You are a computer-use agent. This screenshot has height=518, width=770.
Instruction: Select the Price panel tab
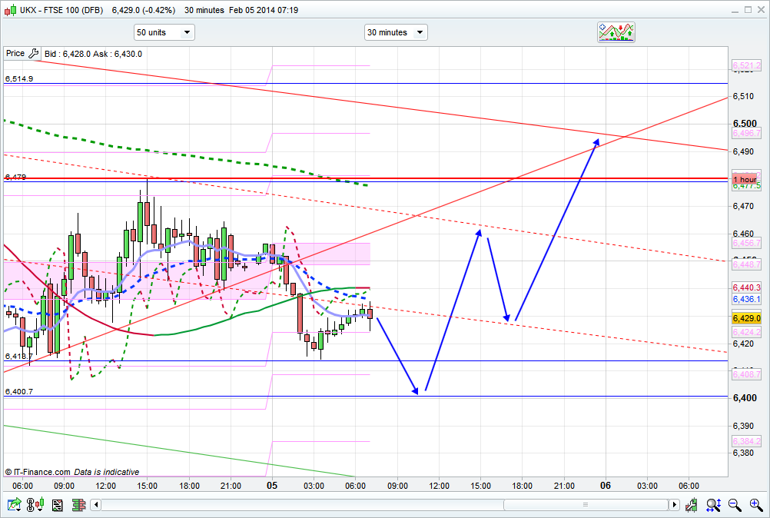(x=15, y=54)
